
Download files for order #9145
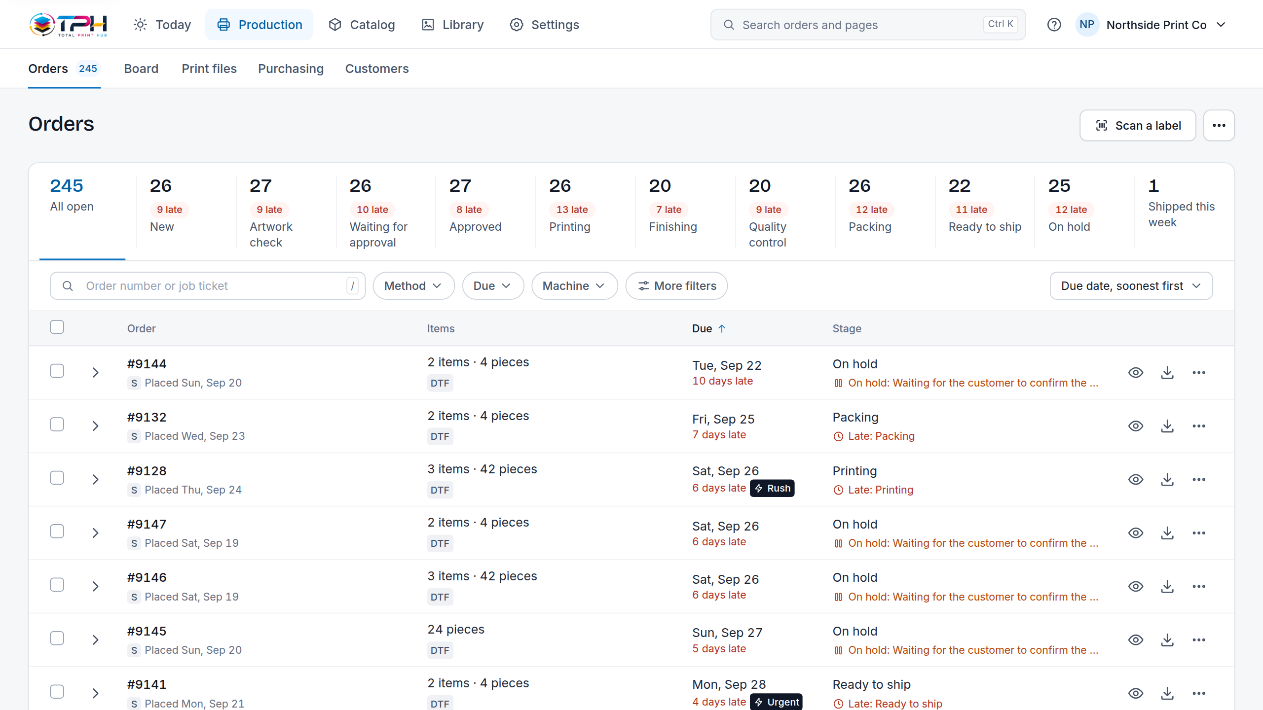pos(1167,640)
